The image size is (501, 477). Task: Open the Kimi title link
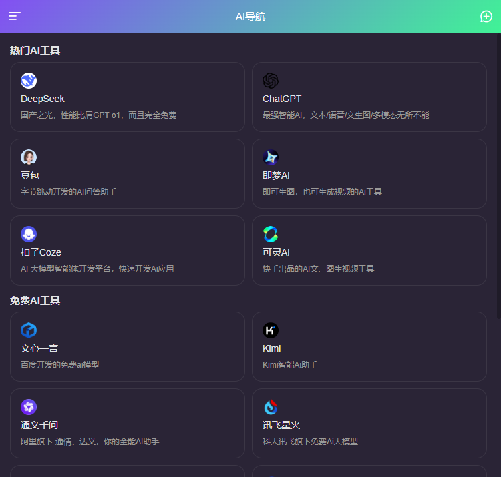point(272,348)
